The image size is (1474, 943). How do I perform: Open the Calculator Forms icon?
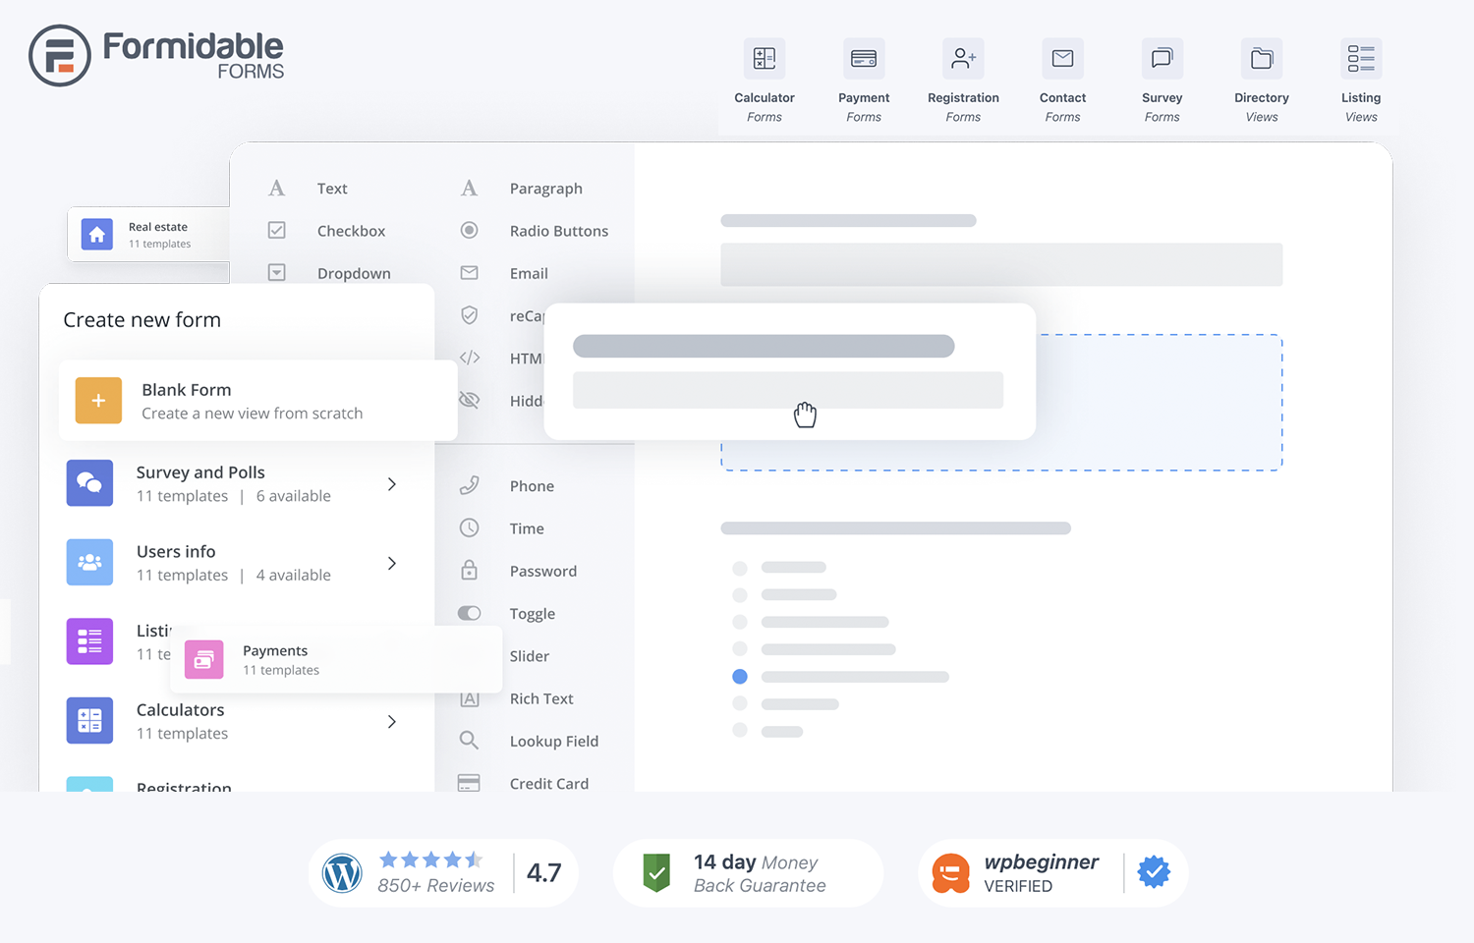(765, 59)
